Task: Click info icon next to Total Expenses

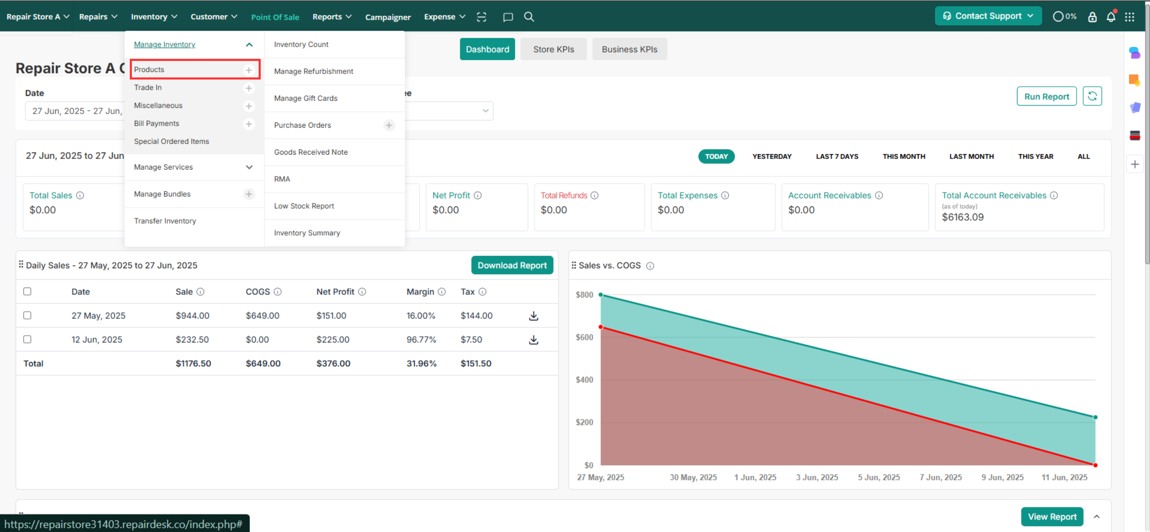Action: pos(725,195)
